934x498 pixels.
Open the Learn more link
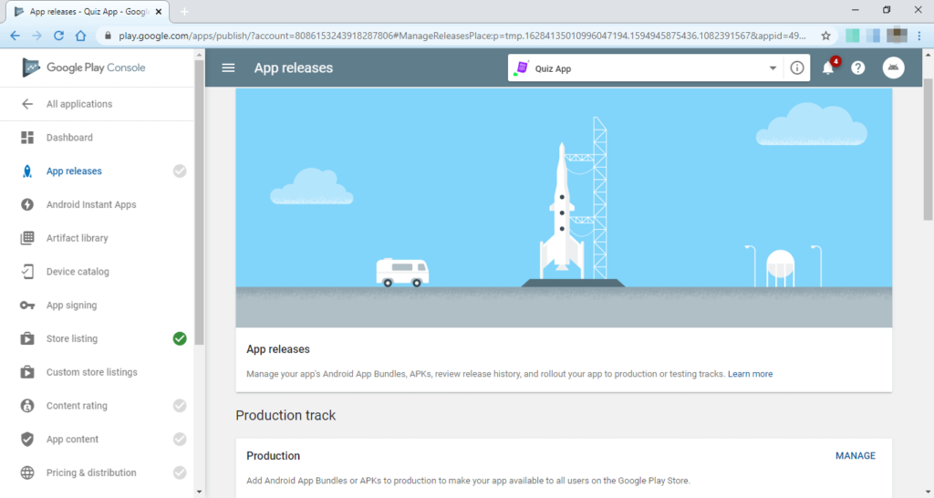[750, 374]
